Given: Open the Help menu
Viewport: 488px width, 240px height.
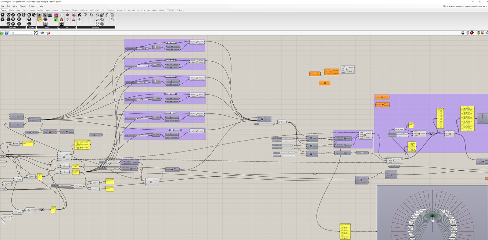Looking at the screenshot, I should 41,6.
